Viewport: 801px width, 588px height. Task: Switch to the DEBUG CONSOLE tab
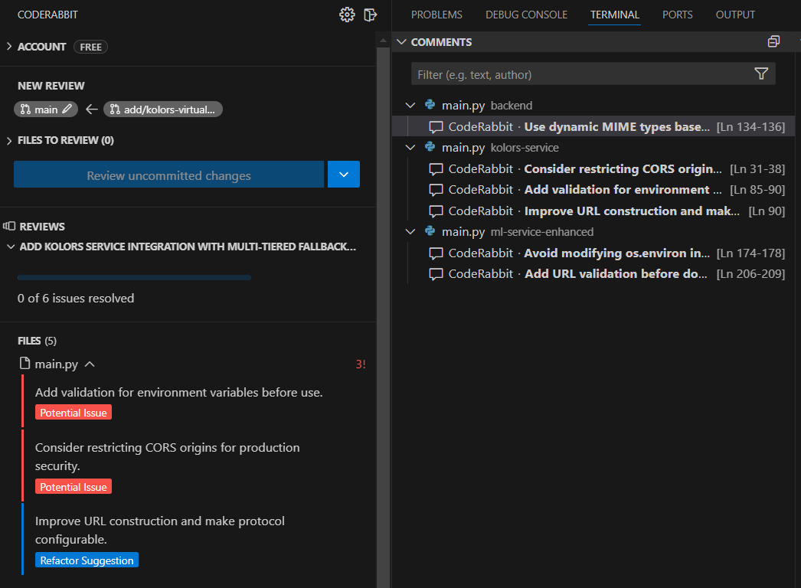click(x=526, y=15)
